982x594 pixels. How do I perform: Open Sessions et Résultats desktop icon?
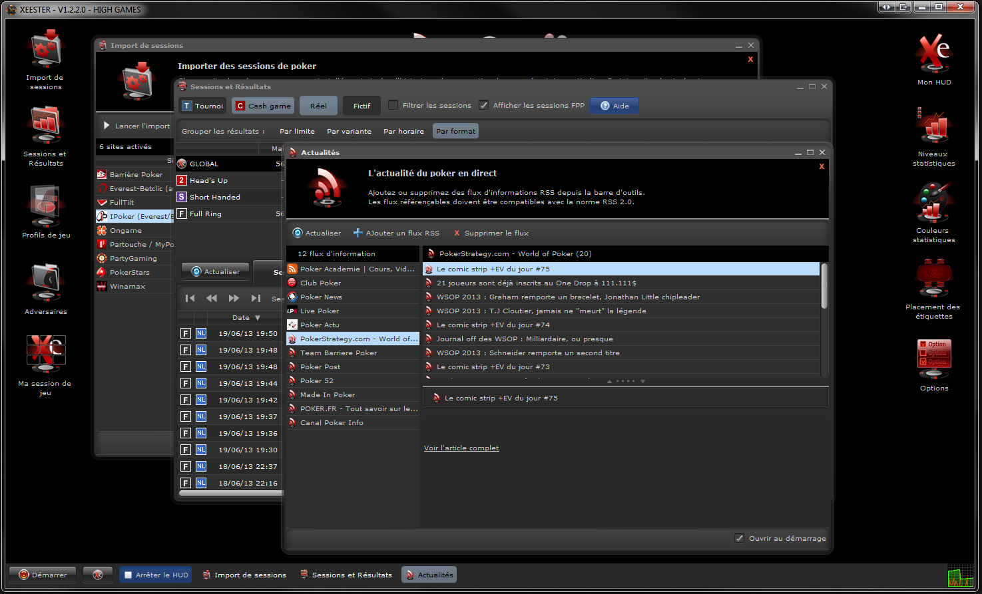(45, 136)
